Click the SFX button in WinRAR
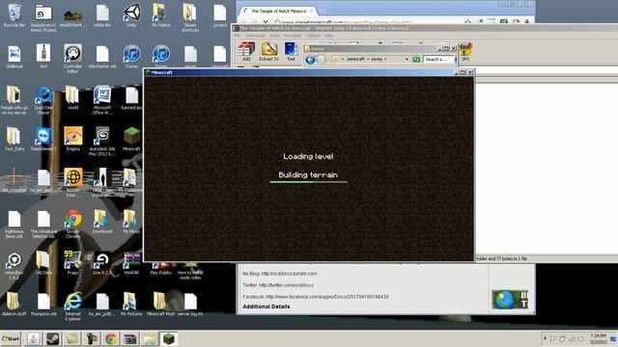This screenshot has height=347, width=618. [465, 51]
